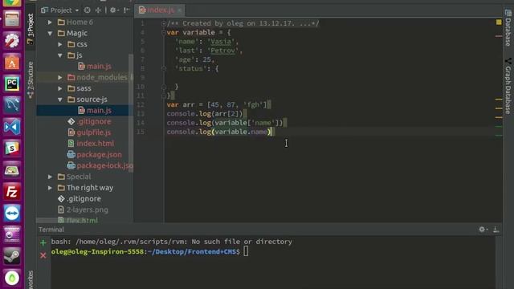
Task: Select main.js under the js folder
Action: (x=99, y=66)
